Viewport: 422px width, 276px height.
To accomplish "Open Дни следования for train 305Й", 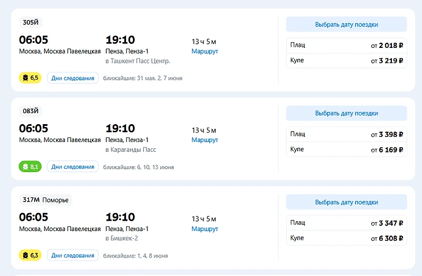I will pos(73,78).
